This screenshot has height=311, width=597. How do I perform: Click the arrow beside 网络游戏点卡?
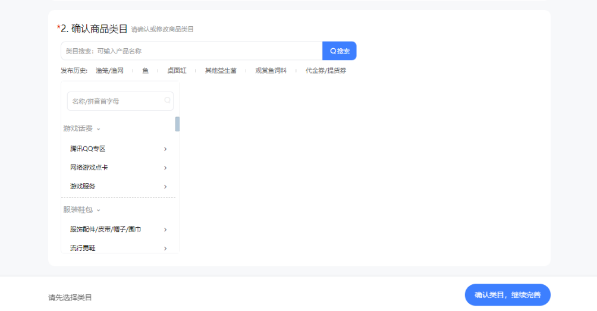click(x=165, y=168)
